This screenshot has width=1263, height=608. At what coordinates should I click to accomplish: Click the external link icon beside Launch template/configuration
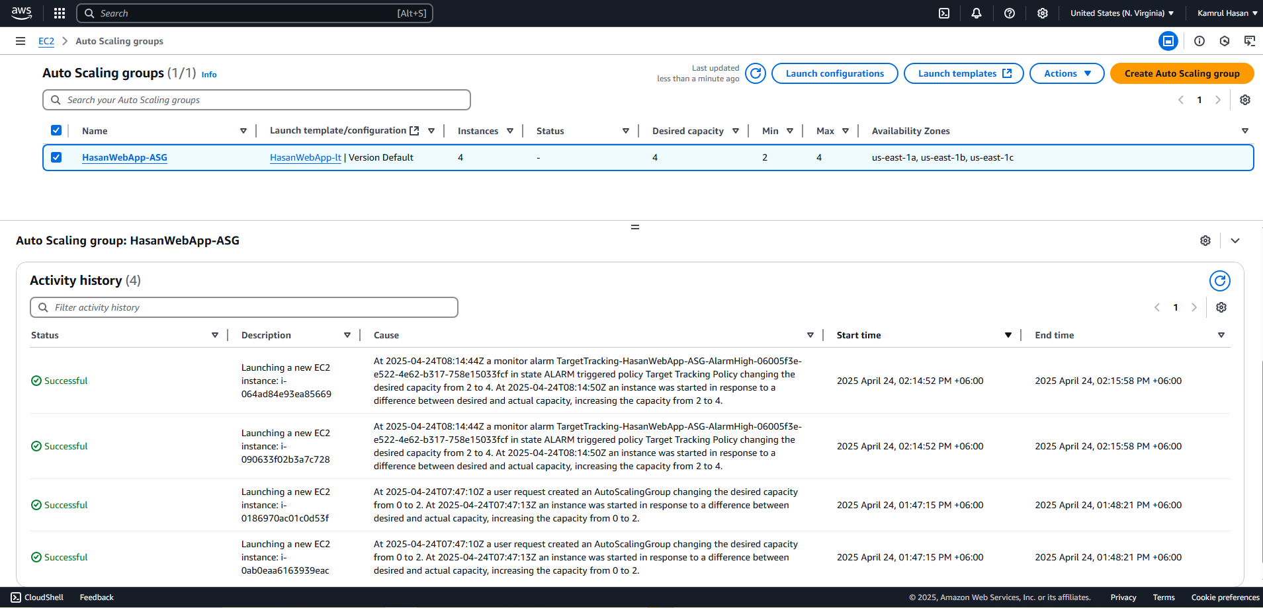point(414,131)
